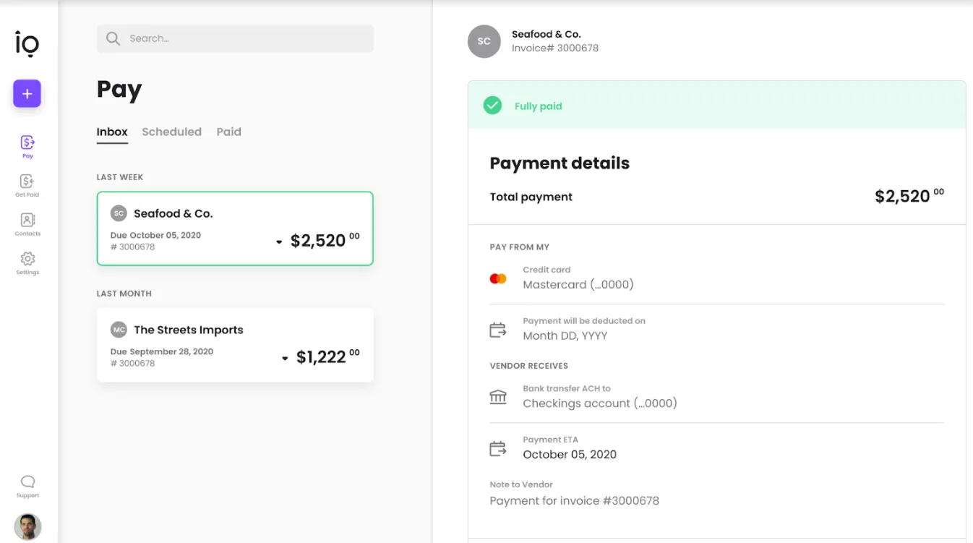Click the Mastercard credit card icon
Screen dimensions: 973x543
tap(497, 278)
